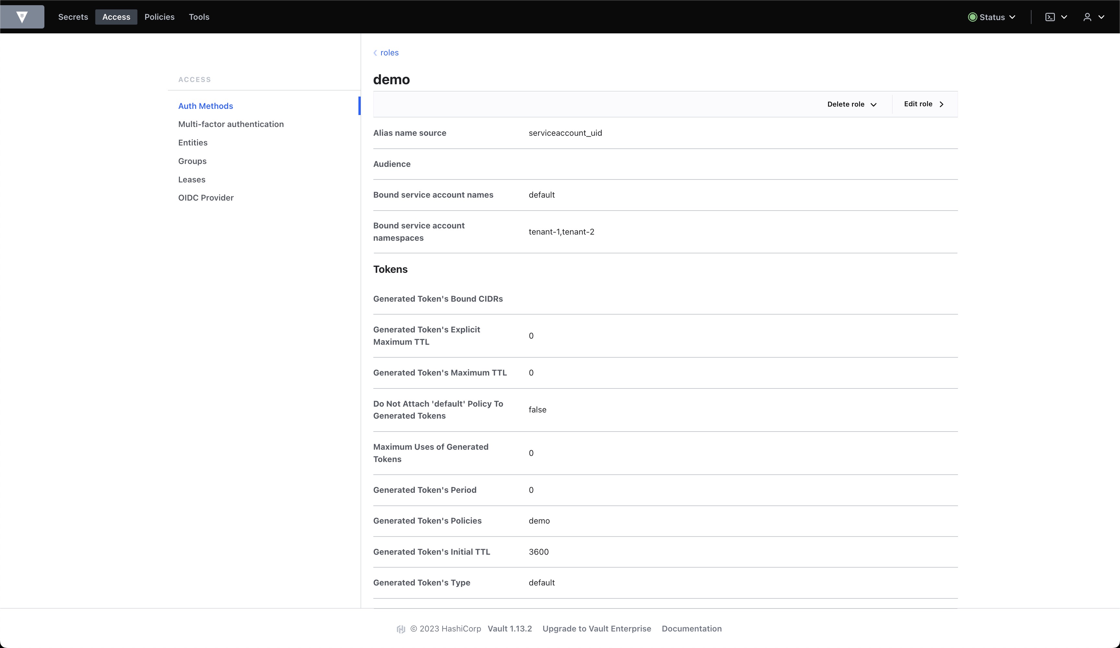Viewport: 1120px width, 648px height.
Task: Open OIDC Provider section
Action: click(206, 198)
